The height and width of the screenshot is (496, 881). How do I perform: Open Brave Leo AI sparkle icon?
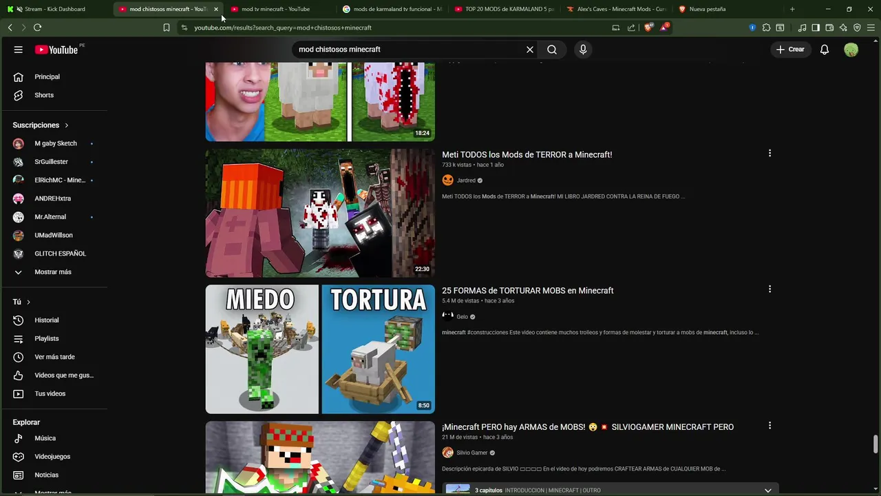point(843,28)
